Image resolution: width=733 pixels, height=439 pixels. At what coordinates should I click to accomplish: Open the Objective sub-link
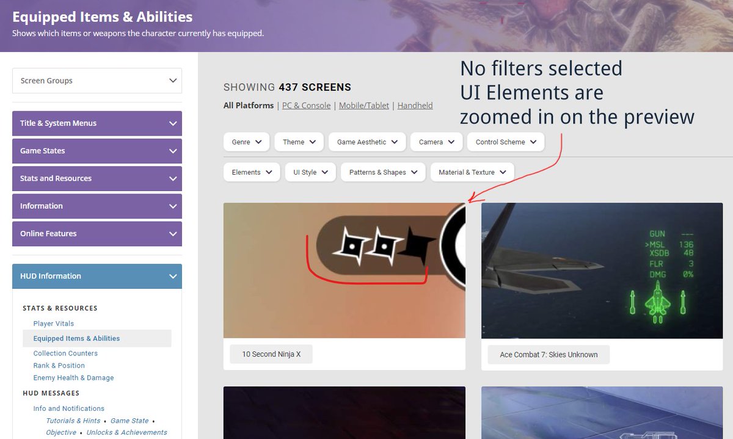click(61, 432)
